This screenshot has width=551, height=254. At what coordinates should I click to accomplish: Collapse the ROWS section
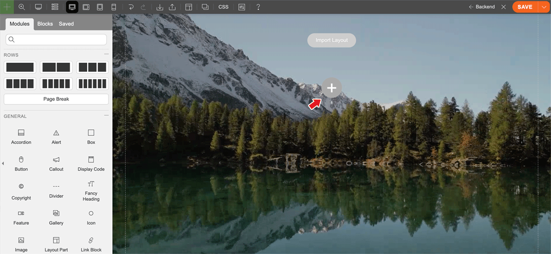(x=106, y=54)
